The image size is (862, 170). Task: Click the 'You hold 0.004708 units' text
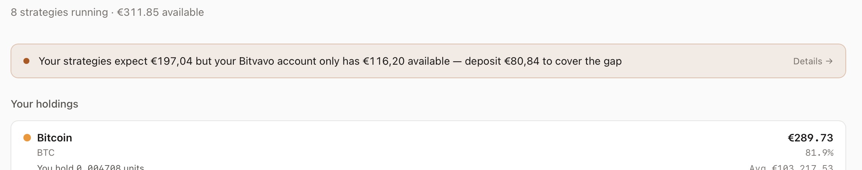[90, 167]
